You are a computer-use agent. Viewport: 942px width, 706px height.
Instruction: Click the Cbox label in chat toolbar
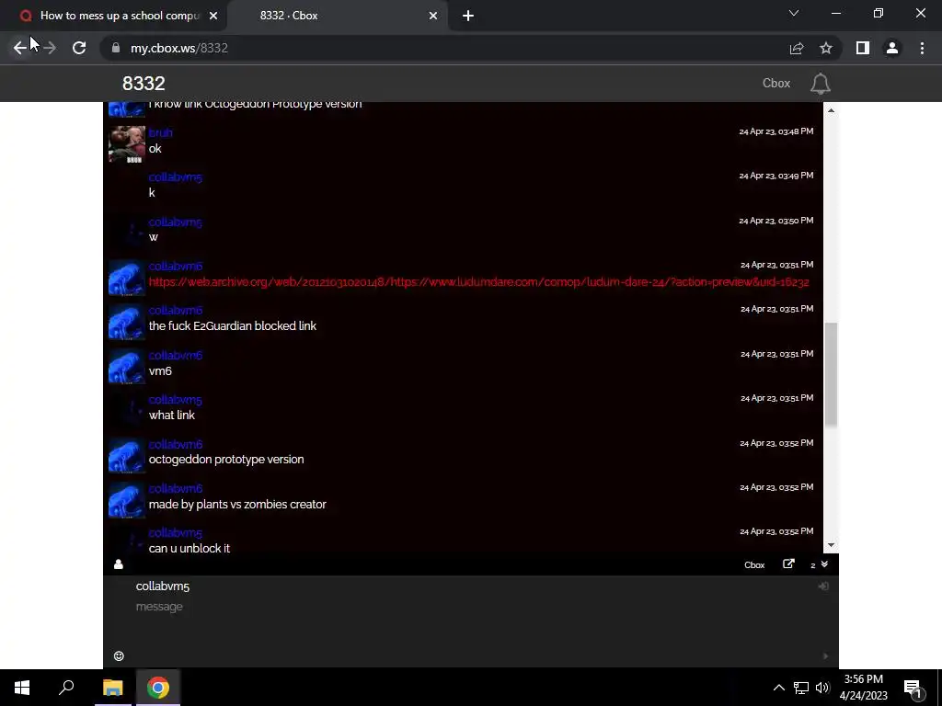754,565
